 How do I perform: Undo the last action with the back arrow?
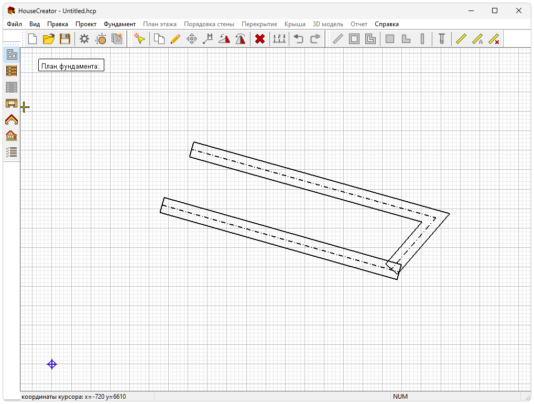point(298,39)
